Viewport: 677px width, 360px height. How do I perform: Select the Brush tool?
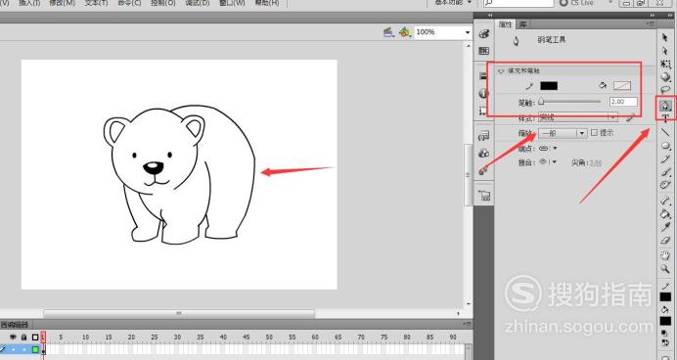pos(665,172)
